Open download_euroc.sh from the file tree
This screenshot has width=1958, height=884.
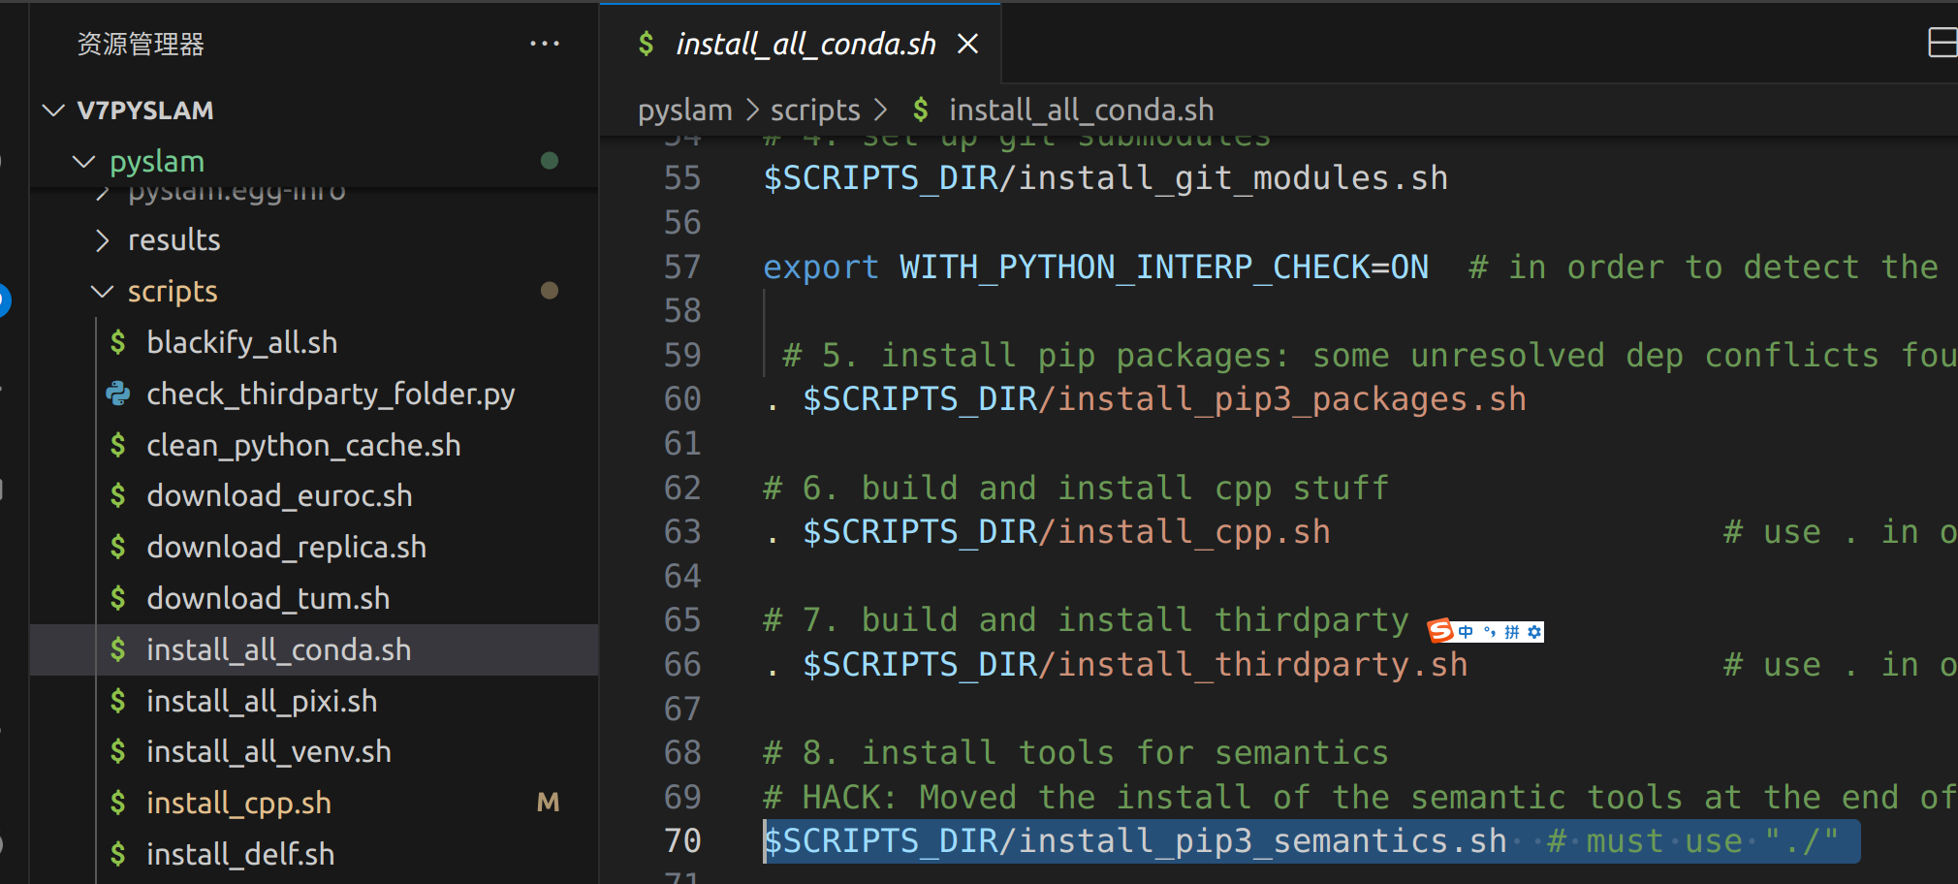(x=279, y=496)
